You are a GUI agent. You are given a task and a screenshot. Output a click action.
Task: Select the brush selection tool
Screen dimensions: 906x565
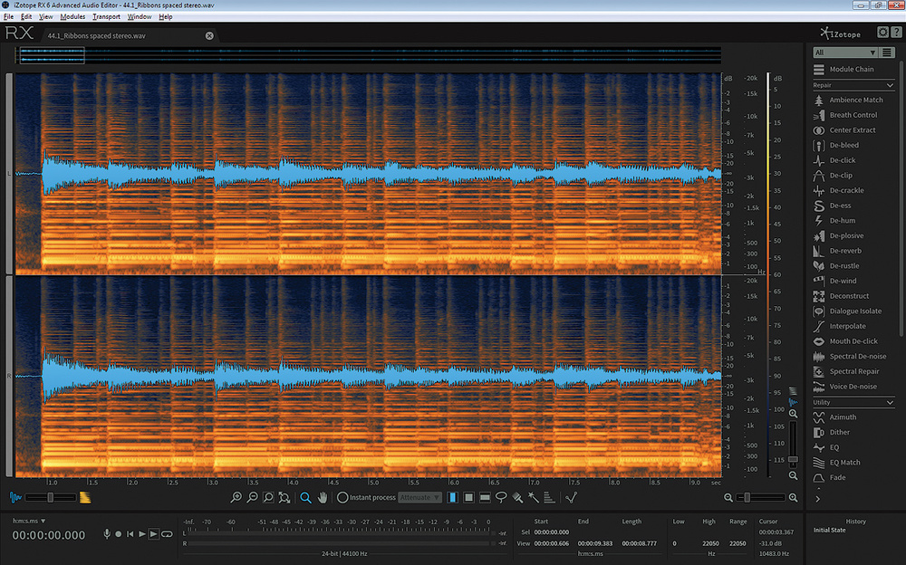point(517,497)
